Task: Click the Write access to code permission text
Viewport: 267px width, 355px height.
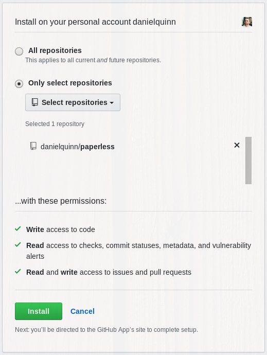Action: (61, 229)
